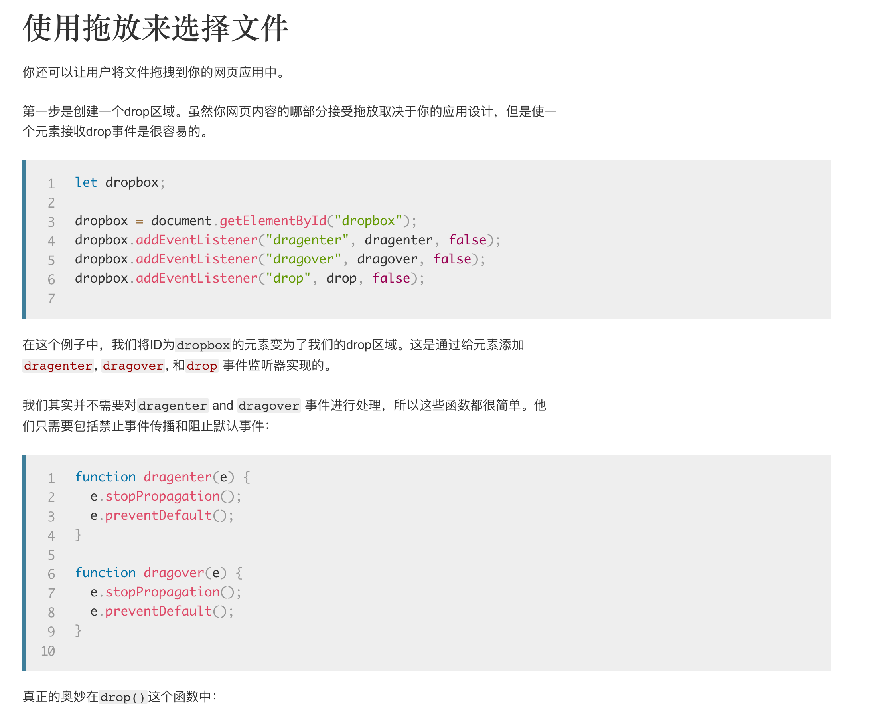Click line number 10 in second code block
The width and height of the screenshot is (872, 717).
point(48,651)
